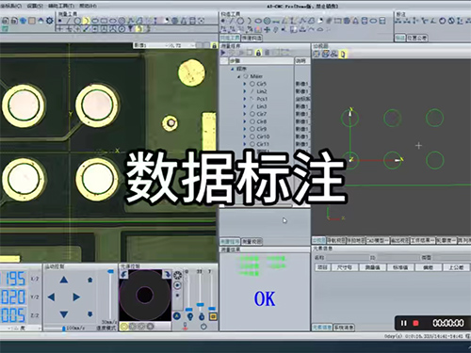Toggle the blue triangle light button
This screenshot has width=471, height=353.
click(x=177, y=316)
